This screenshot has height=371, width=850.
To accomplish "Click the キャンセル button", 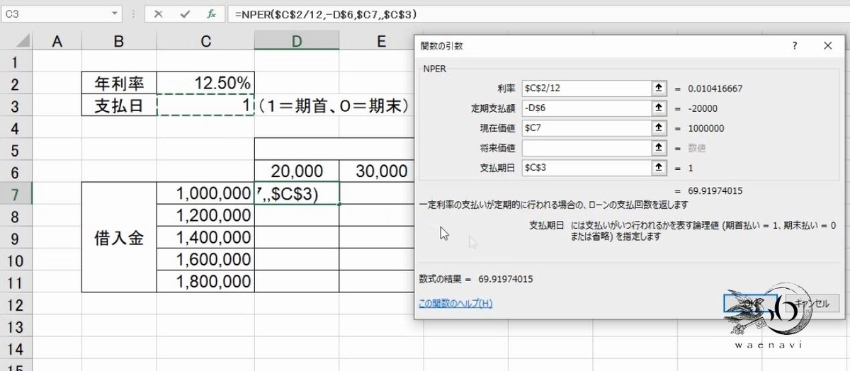I will 810,303.
